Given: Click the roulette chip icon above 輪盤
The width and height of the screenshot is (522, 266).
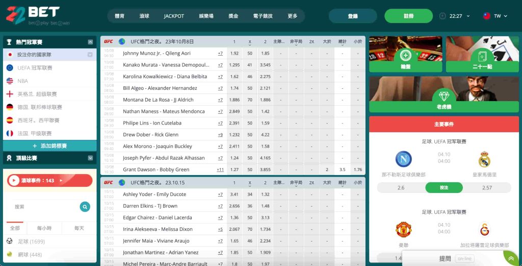Looking at the screenshot, I should pyautogui.click(x=405, y=55).
